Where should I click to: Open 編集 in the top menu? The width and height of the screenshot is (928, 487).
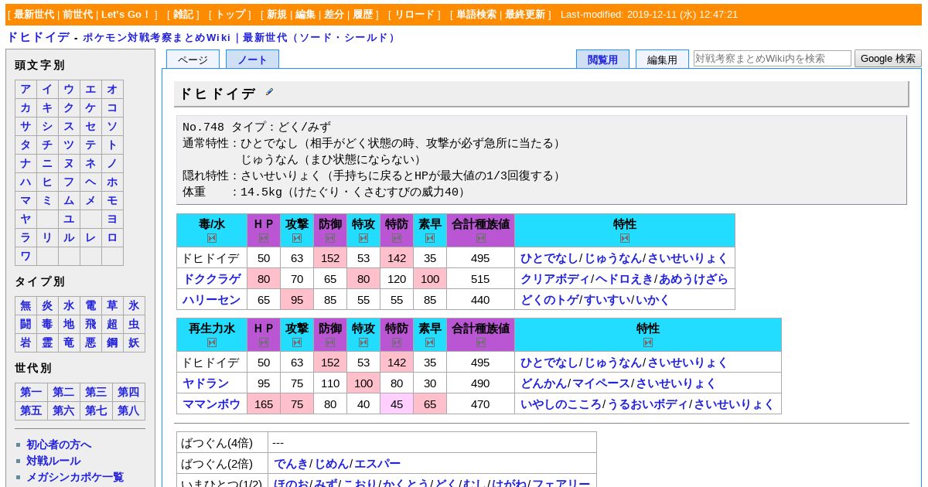coord(305,14)
